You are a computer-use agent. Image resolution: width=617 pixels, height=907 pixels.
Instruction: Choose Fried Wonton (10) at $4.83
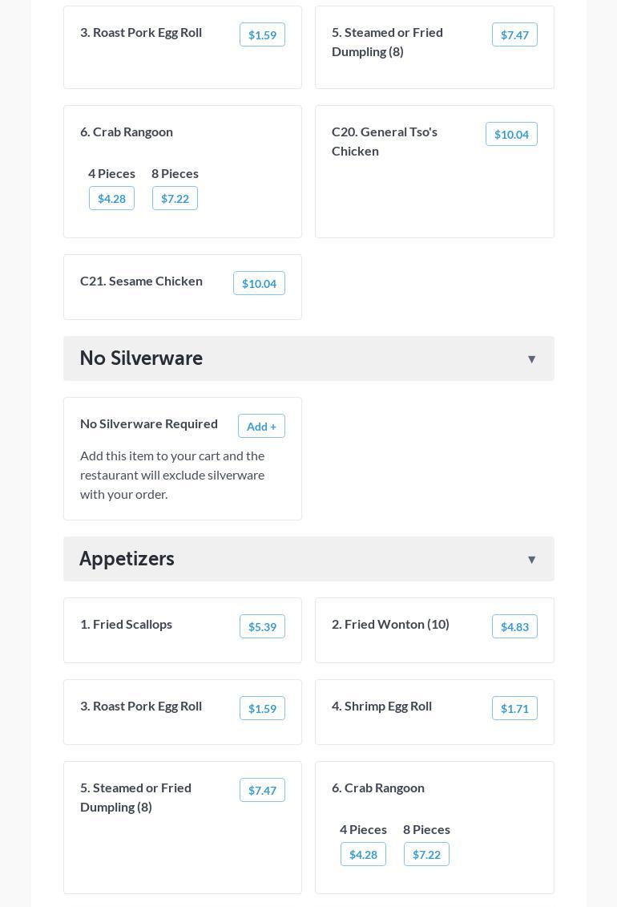coord(514,627)
